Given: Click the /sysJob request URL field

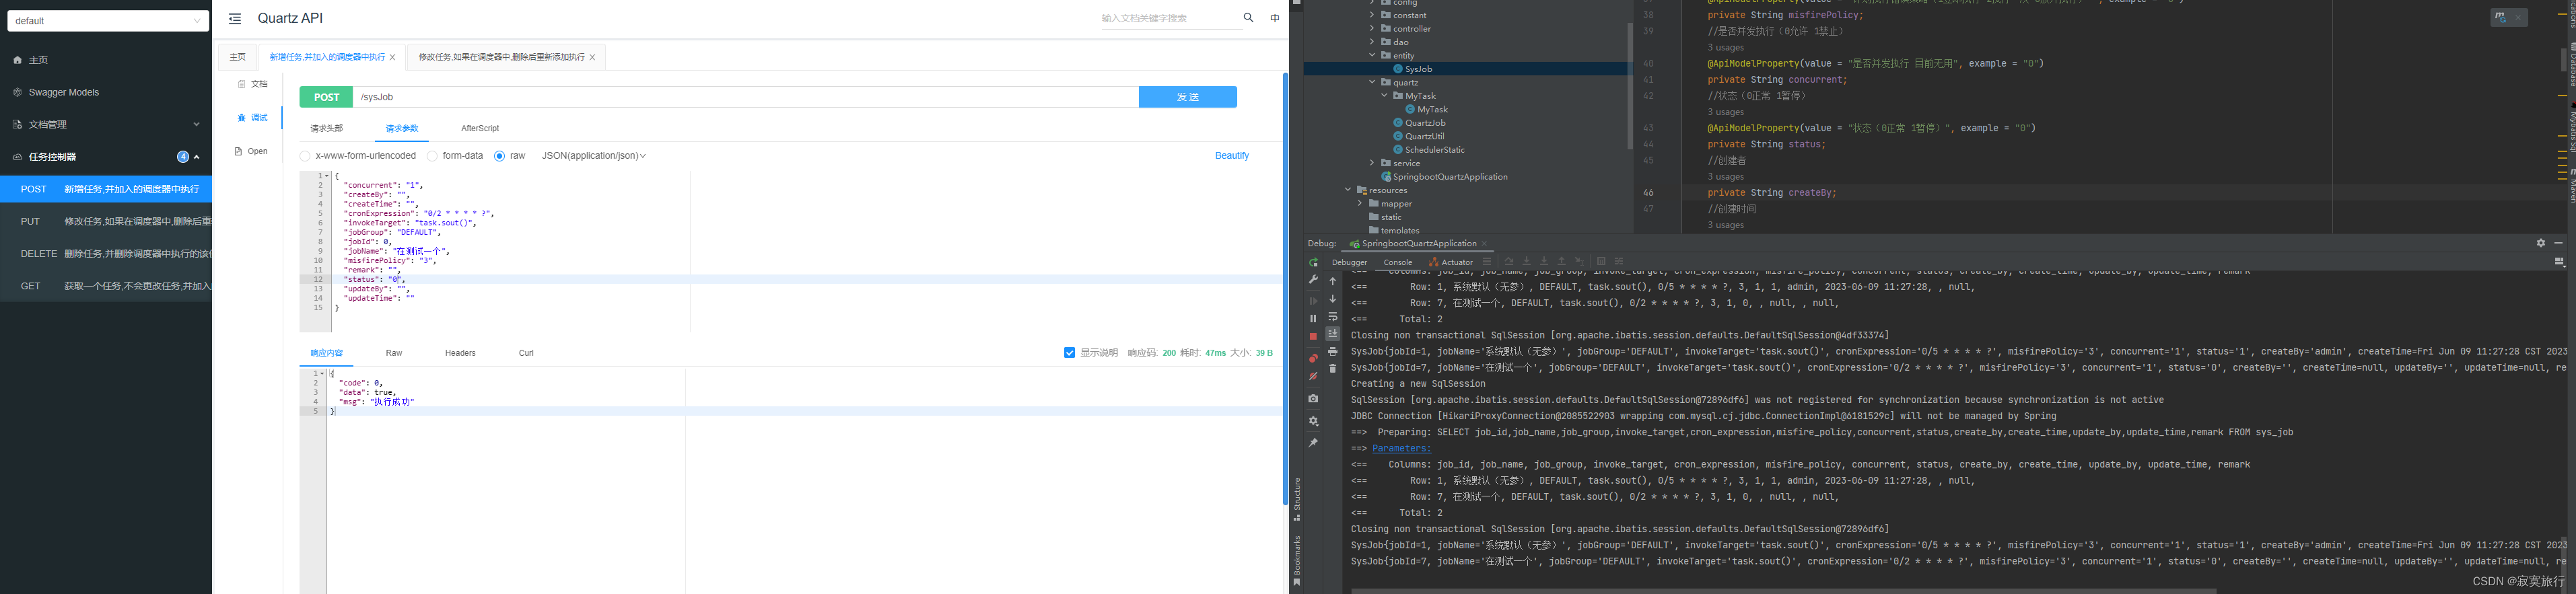Looking at the screenshot, I should 746,97.
